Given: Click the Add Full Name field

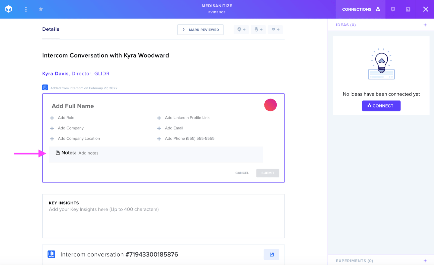Looking at the screenshot, I should [x=73, y=106].
